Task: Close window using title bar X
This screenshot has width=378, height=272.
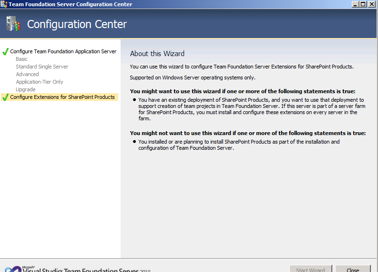Action: (x=371, y=4)
